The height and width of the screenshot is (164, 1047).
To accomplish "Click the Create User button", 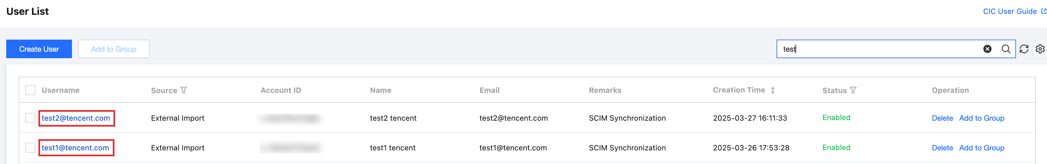I will [39, 49].
